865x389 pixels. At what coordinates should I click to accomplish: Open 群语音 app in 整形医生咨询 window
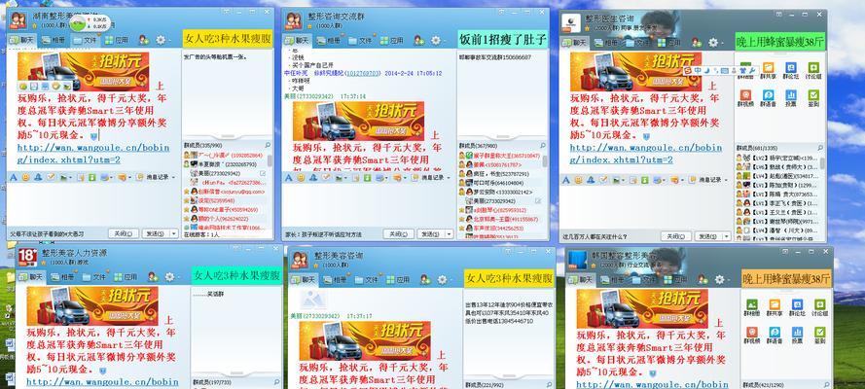coord(769,98)
